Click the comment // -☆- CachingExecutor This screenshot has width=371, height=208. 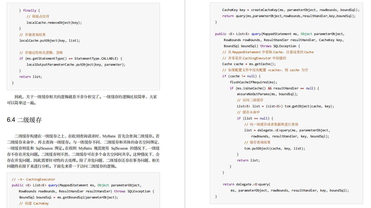click(x=33, y=179)
